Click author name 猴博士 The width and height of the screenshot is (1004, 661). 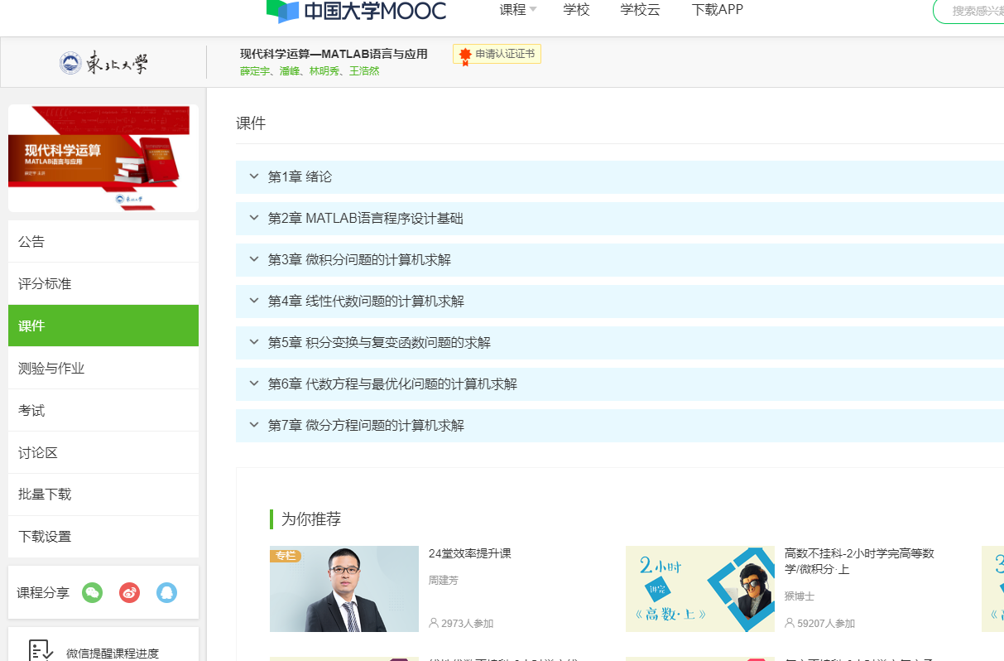pyautogui.click(x=800, y=596)
